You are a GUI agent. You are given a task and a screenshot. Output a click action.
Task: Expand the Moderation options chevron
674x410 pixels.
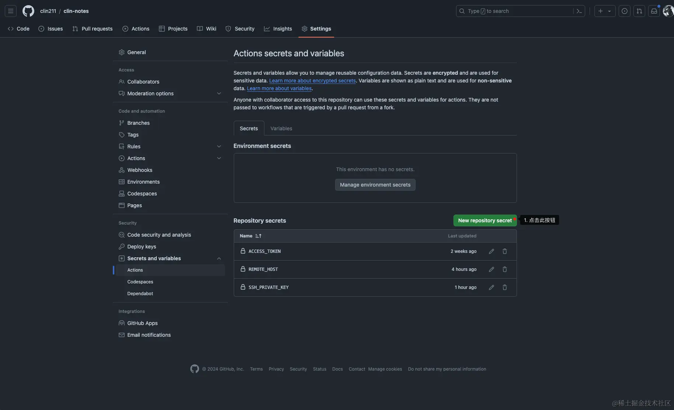click(x=219, y=93)
